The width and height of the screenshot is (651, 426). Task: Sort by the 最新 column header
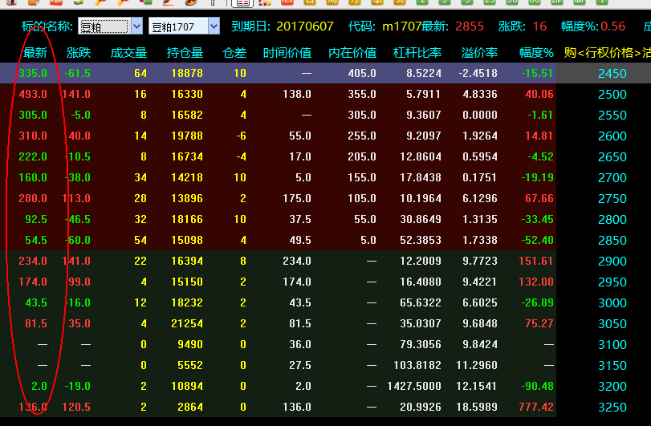pyautogui.click(x=35, y=53)
